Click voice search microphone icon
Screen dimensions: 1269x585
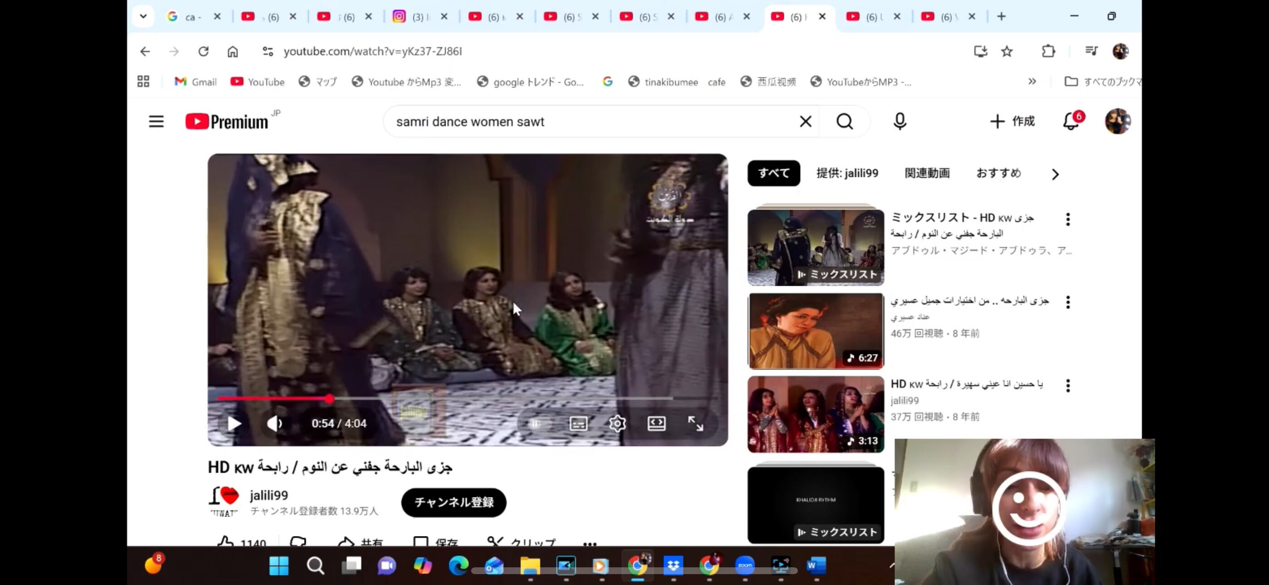tap(900, 121)
